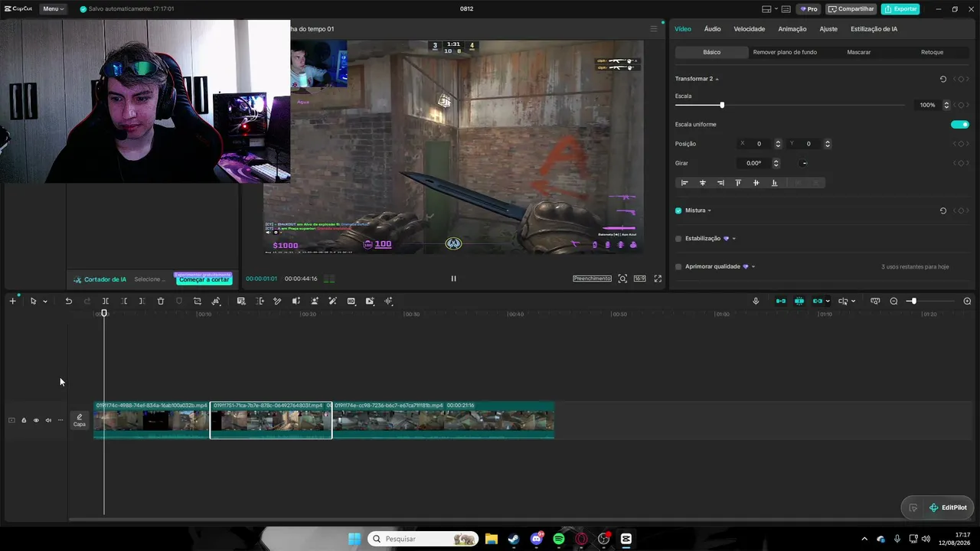
Task: Toggle the main track magnet
Action: pyautogui.click(x=781, y=302)
